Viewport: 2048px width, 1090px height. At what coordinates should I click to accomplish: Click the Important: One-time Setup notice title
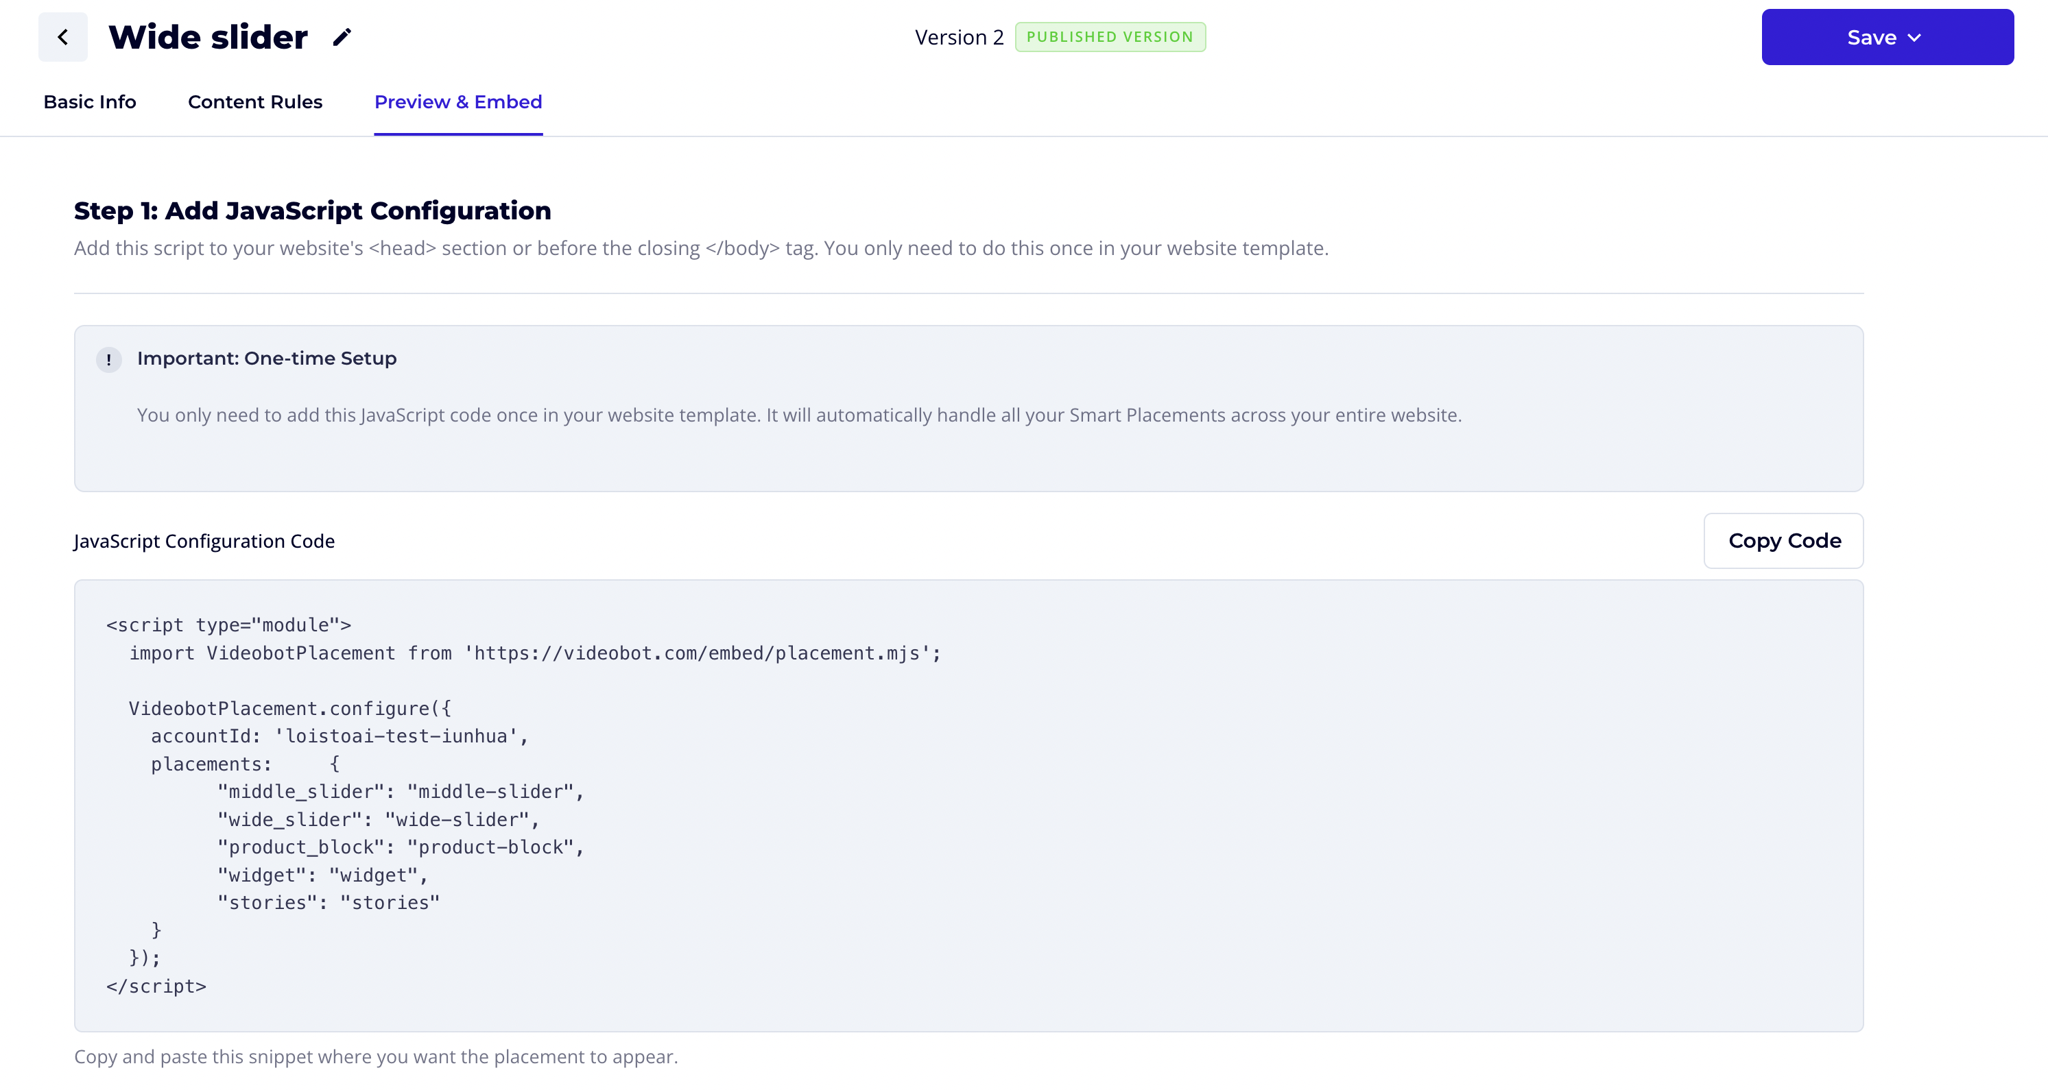click(266, 359)
